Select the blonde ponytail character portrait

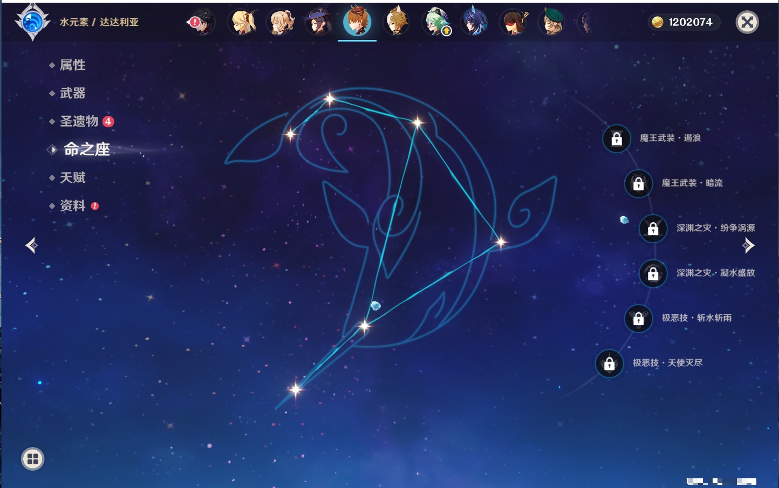point(281,22)
